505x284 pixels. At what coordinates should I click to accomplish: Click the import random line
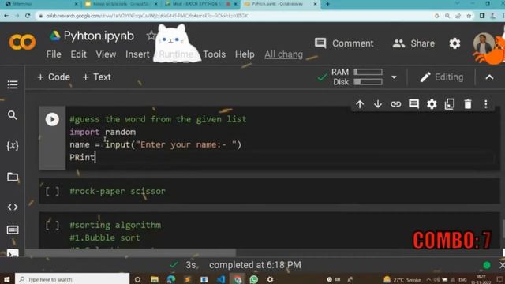point(103,132)
